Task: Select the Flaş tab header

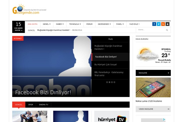Action: [110, 39]
